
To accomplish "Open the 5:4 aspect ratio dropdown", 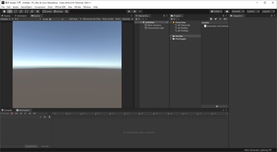I will [x=28, y=19].
